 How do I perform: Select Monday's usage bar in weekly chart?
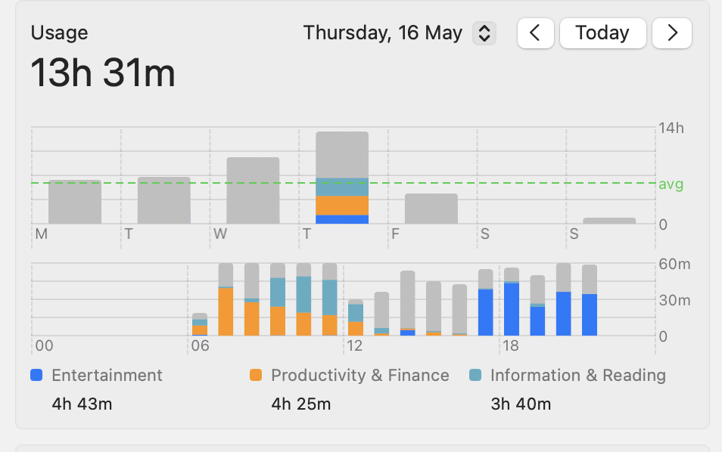tap(75, 202)
